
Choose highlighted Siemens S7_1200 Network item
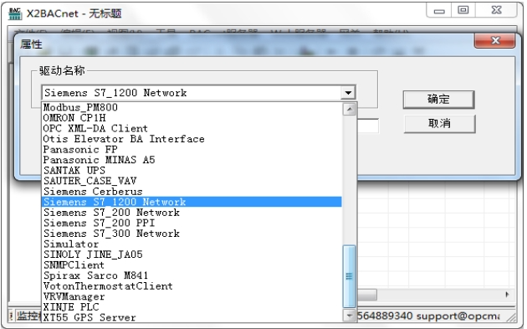tap(192, 202)
